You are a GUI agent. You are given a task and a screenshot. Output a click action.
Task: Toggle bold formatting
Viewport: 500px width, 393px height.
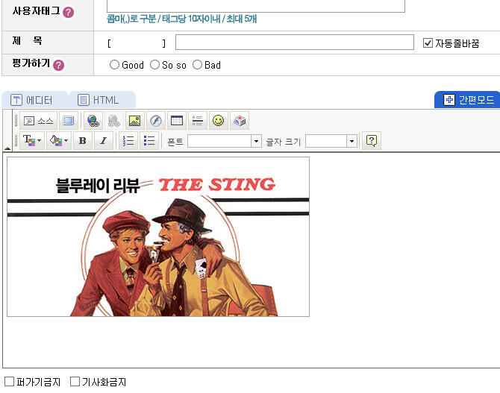click(x=83, y=140)
